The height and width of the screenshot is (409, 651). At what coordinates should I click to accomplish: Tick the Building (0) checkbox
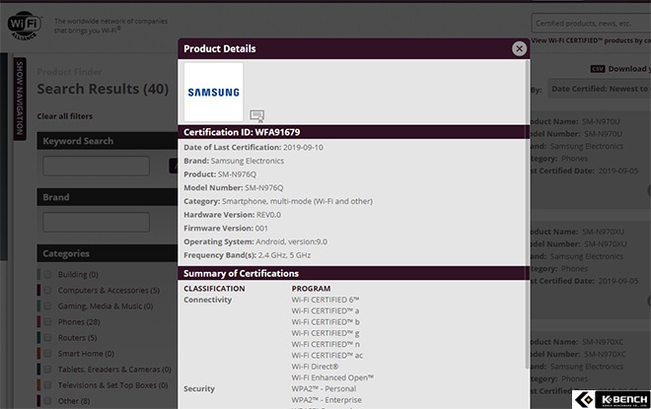[x=47, y=274]
